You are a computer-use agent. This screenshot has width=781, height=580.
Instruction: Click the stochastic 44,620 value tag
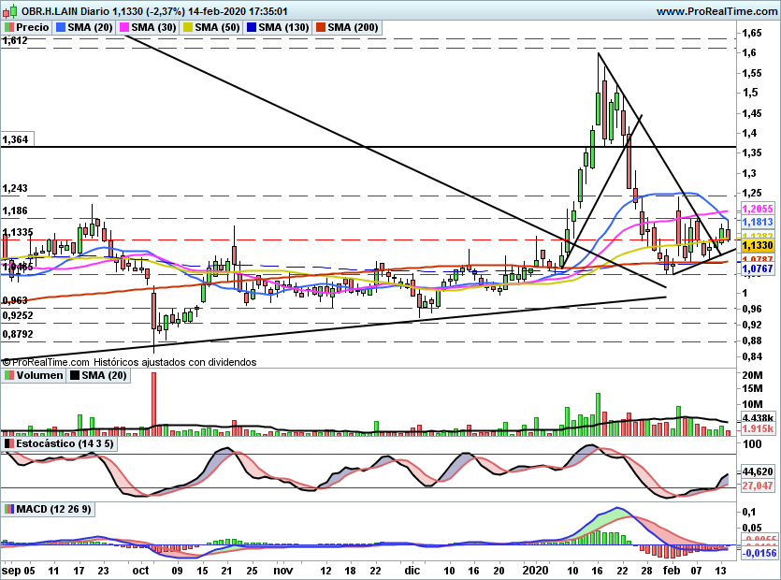point(758,471)
